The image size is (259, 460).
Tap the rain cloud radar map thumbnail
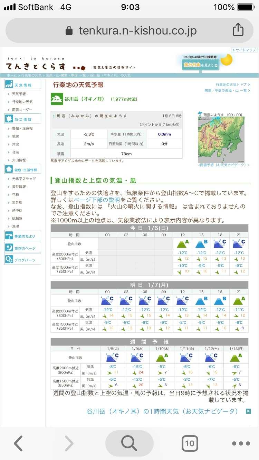[221, 139]
